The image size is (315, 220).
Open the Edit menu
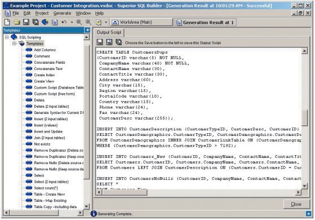click(x=27, y=13)
